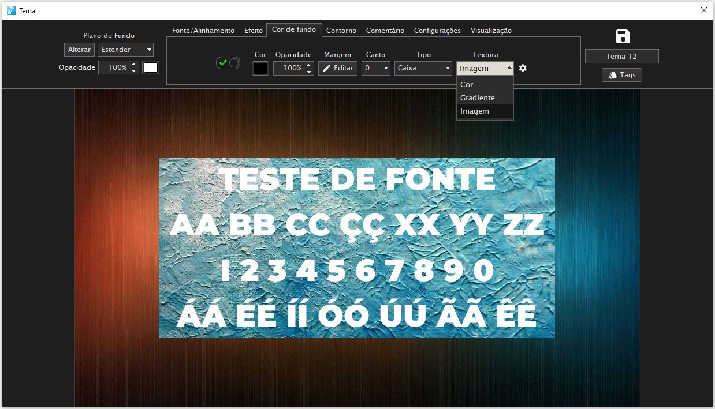
Task: Open the Estender background mode dropdown
Action: coord(125,50)
